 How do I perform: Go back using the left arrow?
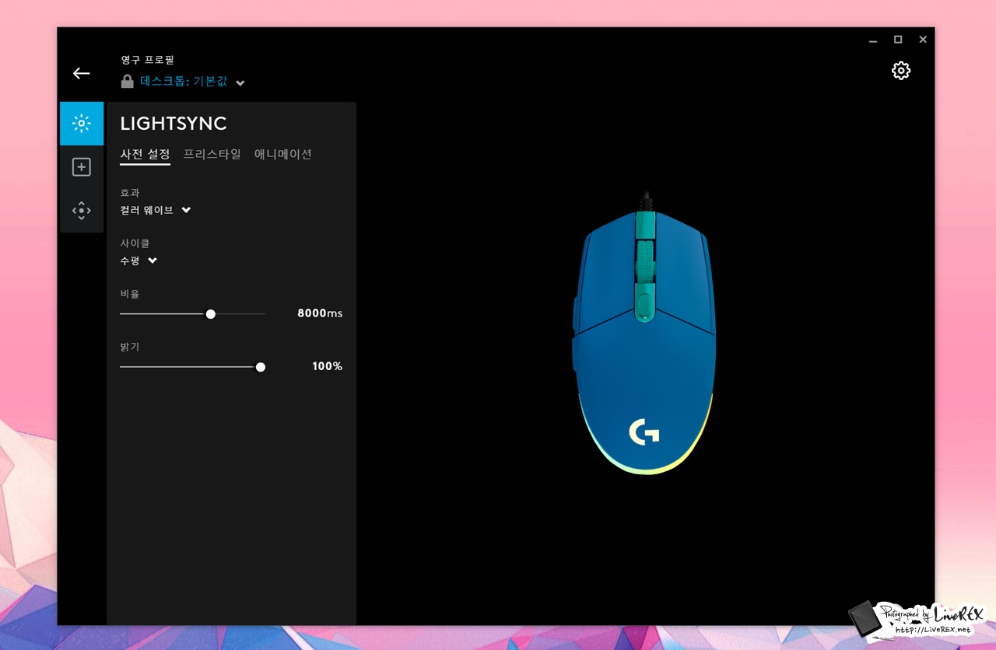coord(82,73)
